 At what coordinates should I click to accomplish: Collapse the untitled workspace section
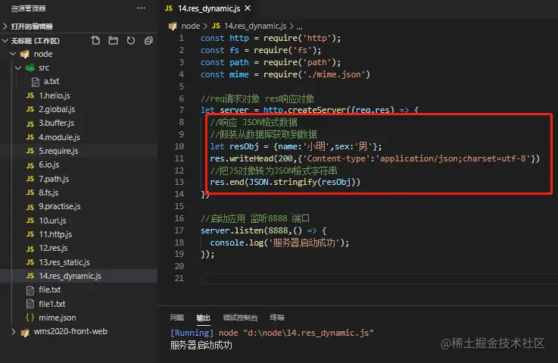[5, 41]
